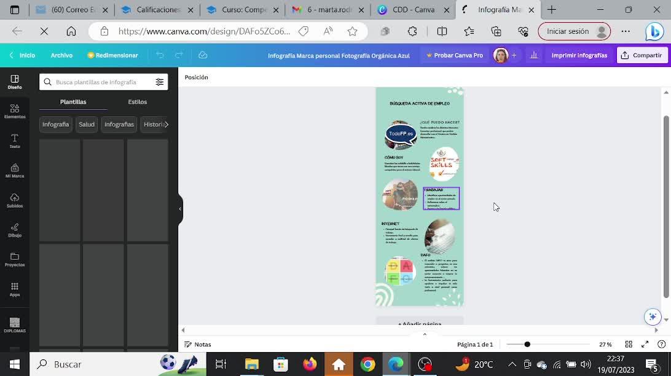The height and width of the screenshot is (376, 671).
Task: Open the Archivo menu
Action: [61, 55]
